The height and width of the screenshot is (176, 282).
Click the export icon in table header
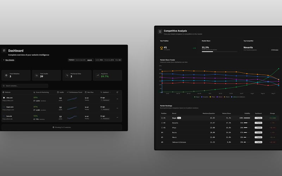[x=117, y=92]
